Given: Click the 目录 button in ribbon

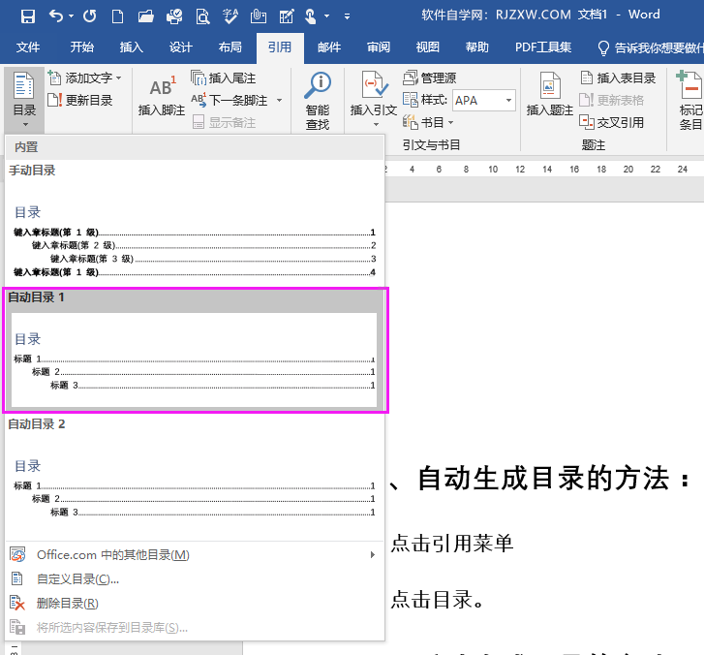Looking at the screenshot, I should click(x=24, y=100).
